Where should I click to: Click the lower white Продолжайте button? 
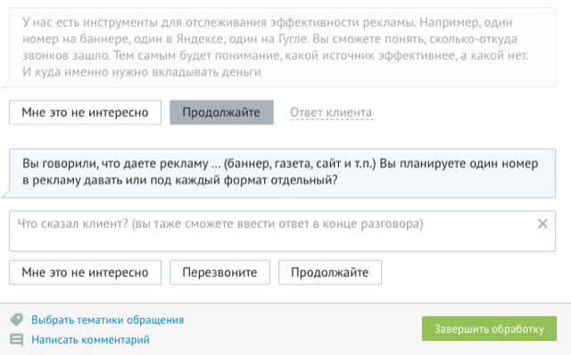(330, 272)
